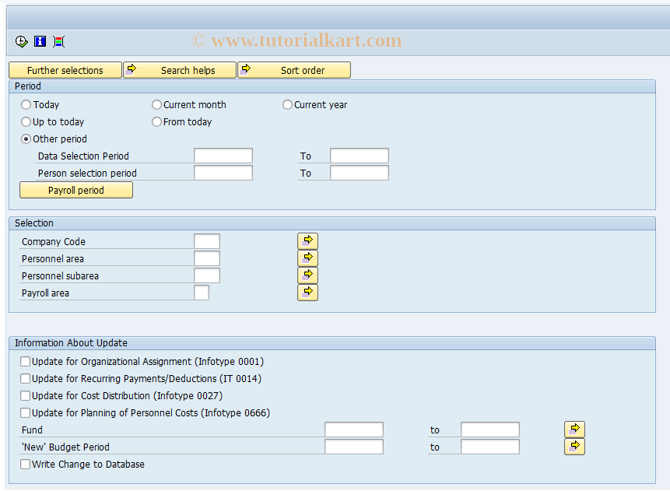The height and width of the screenshot is (491, 670).
Task: Execute the report with the Execute icon
Action: (21, 41)
